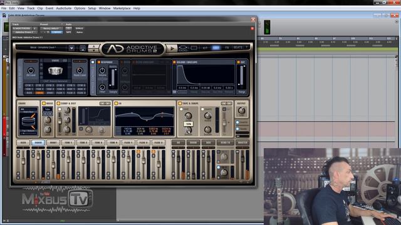Toggle the Tape & Shape power button
The image size is (401, 225).
[x=180, y=103]
